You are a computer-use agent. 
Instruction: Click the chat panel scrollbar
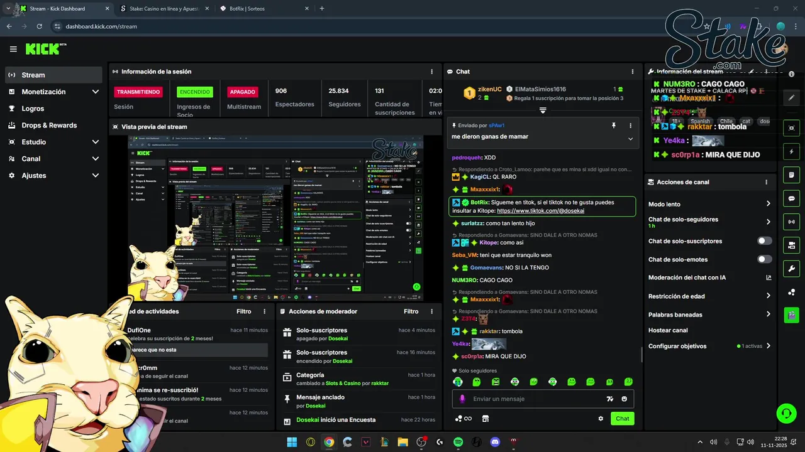641,355
